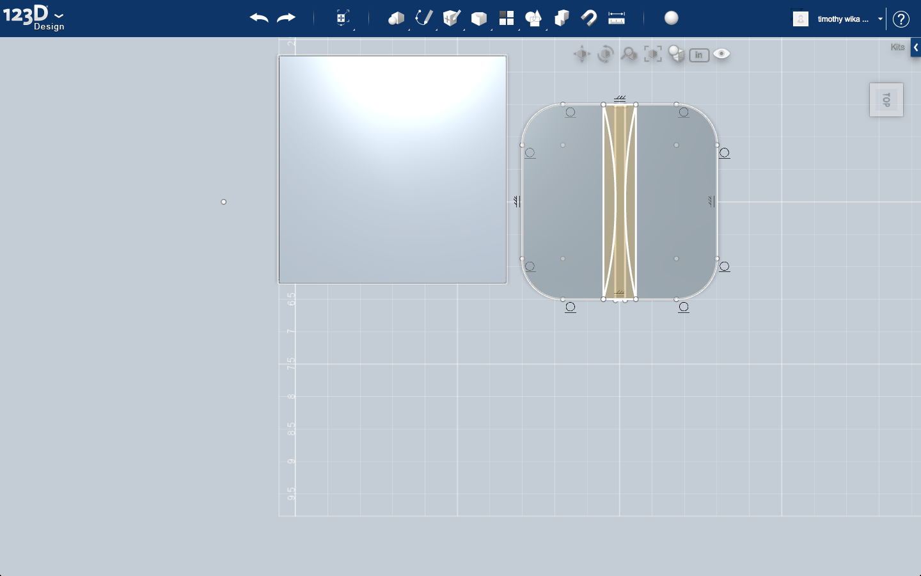This screenshot has width=921, height=576.
Task: Open the Material sphere tool
Action: click(671, 18)
